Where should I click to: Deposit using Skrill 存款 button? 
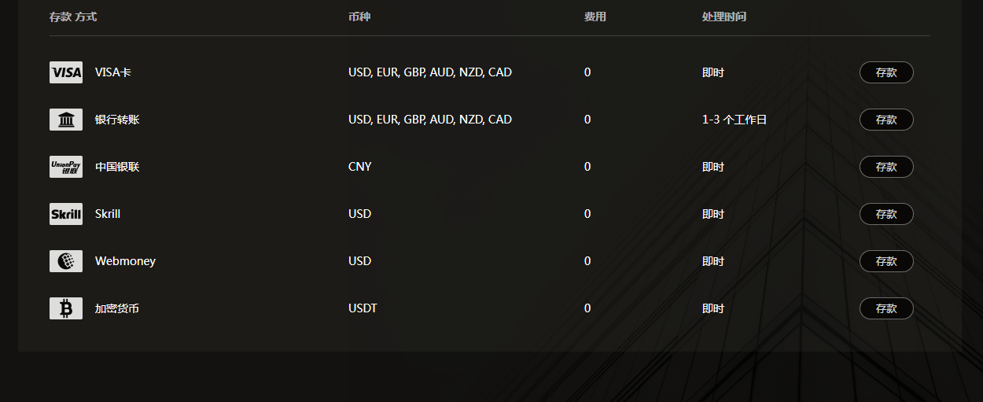pos(886,214)
